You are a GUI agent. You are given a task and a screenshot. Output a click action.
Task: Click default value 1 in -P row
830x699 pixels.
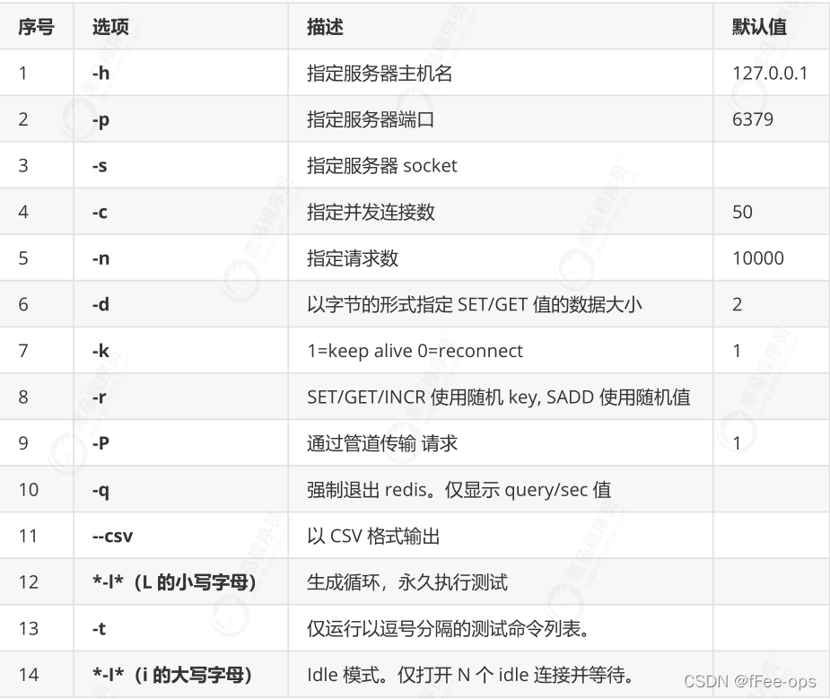pos(737,443)
